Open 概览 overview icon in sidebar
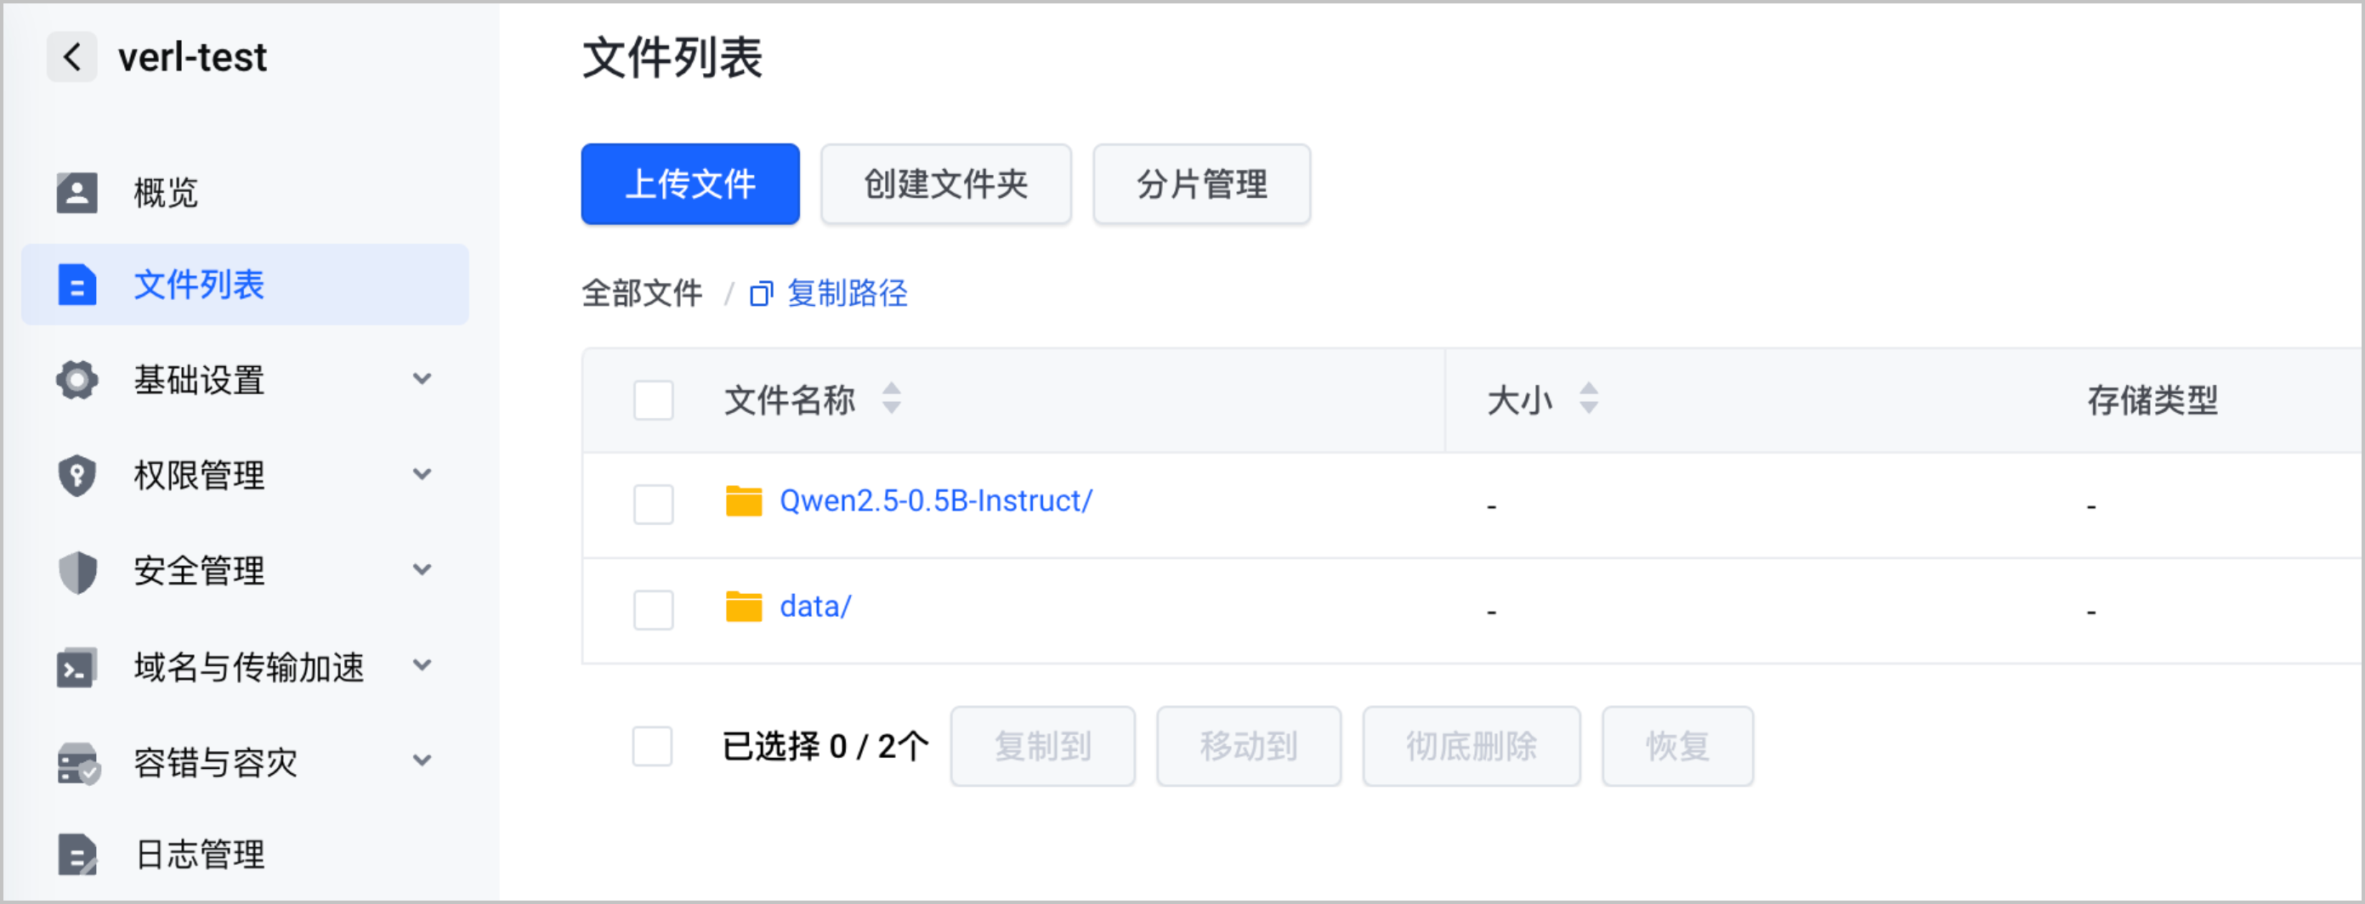This screenshot has width=2365, height=904. click(77, 193)
